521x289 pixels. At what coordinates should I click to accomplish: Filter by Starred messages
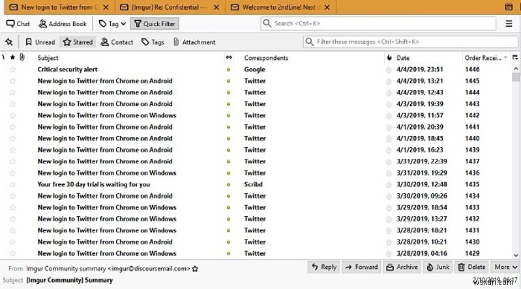tap(78, 42)
